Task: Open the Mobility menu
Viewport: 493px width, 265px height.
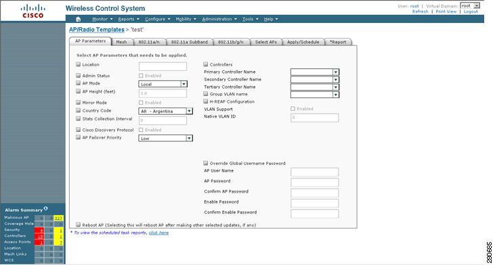Action: click(186, 19)
